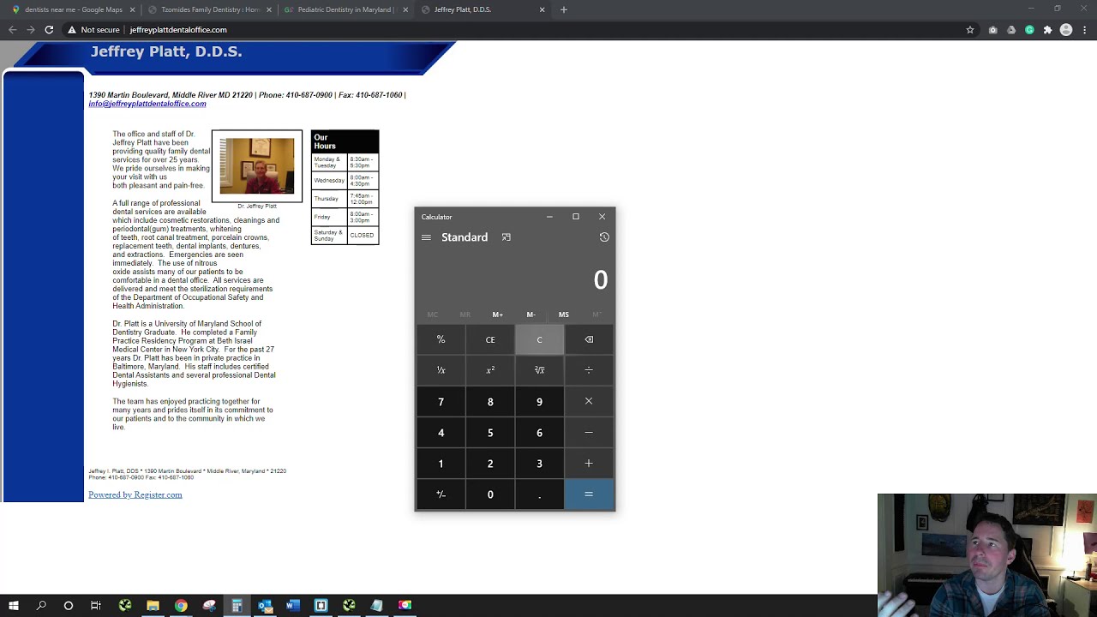Bookmark this page with star icon
This screenshot has height=617, width=1097.
970,30
